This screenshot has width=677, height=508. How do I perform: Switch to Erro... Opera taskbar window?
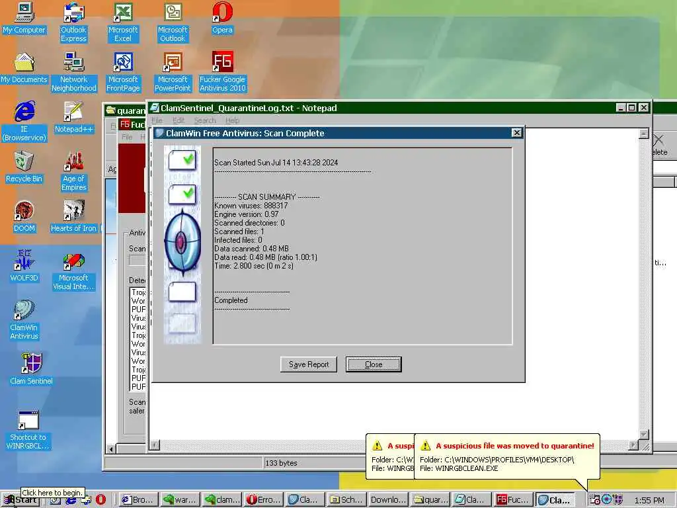click(264, 500)
